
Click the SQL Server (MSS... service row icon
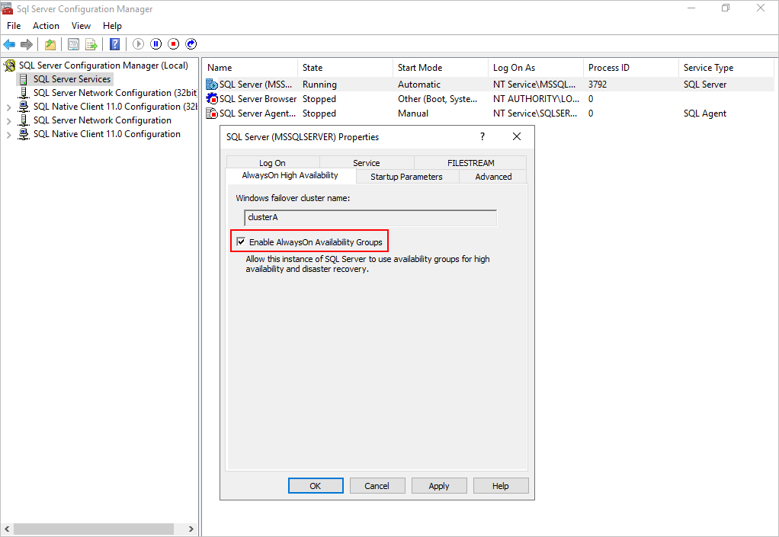pos(212,85)
